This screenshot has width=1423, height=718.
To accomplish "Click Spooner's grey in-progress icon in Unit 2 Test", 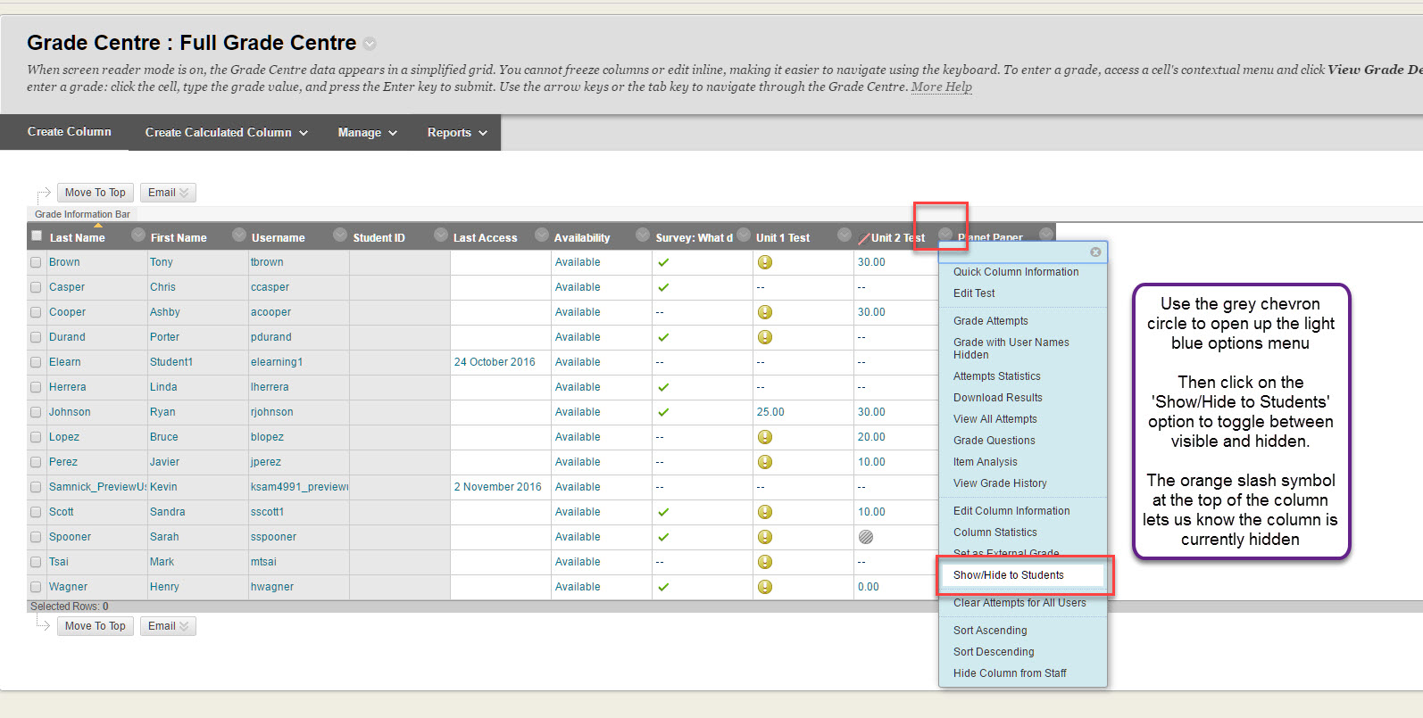I will coord(866,537).
